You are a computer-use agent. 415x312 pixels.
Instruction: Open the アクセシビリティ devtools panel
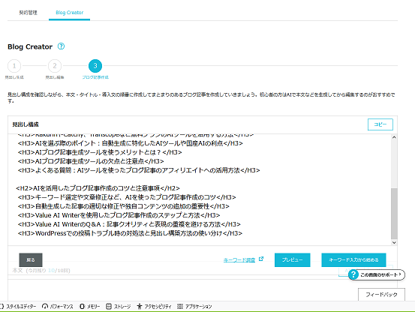pos(154,307)
